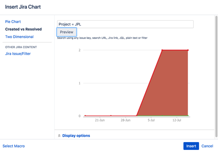This screenshot has height=152, width=218.
Task: Click the 28-Jun axis label
Action: 125,120
